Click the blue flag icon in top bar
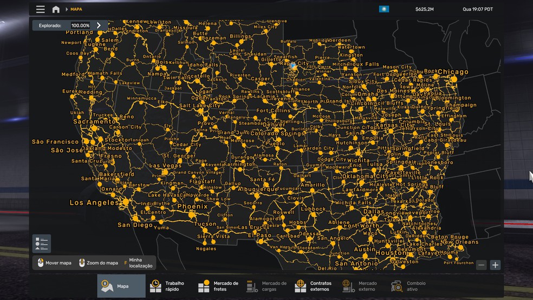This screenshot has height=300, width=533. (x=384, y=9)
